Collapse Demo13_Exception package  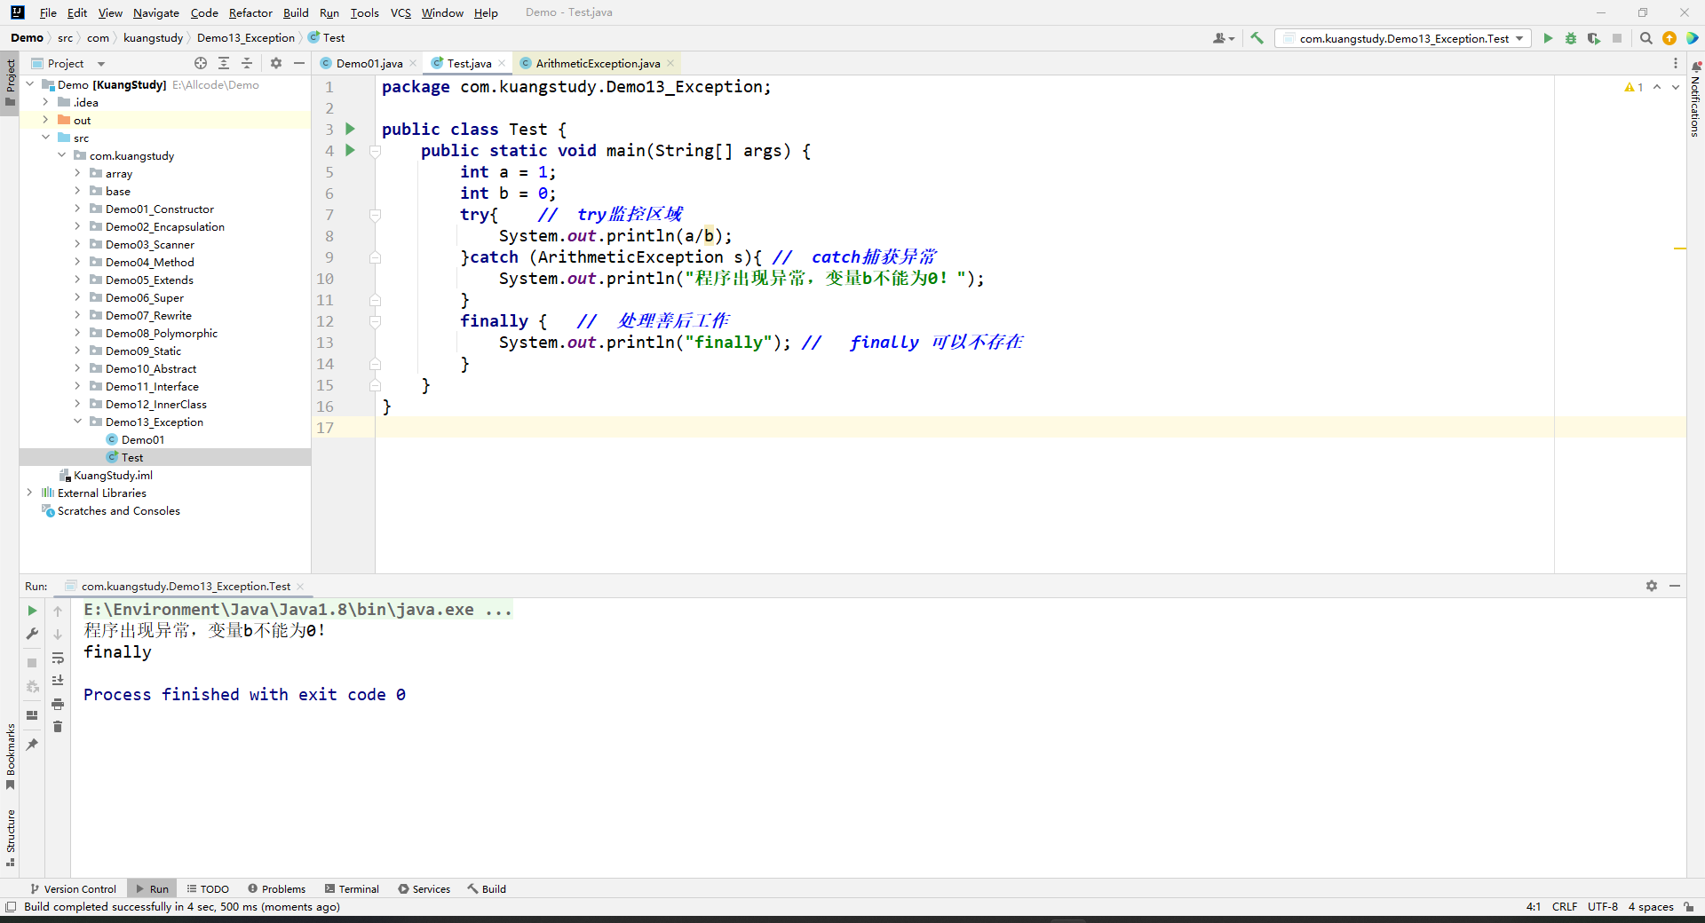77,422
